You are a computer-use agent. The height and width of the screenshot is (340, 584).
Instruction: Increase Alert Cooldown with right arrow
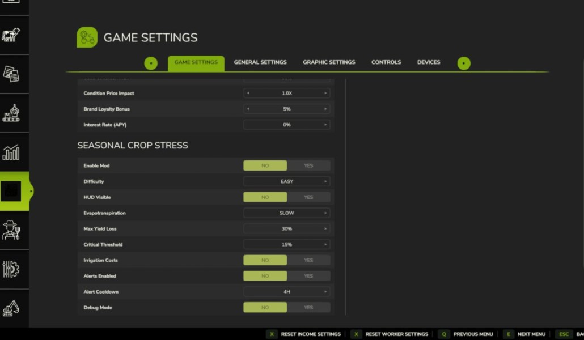tap(325, 292)
